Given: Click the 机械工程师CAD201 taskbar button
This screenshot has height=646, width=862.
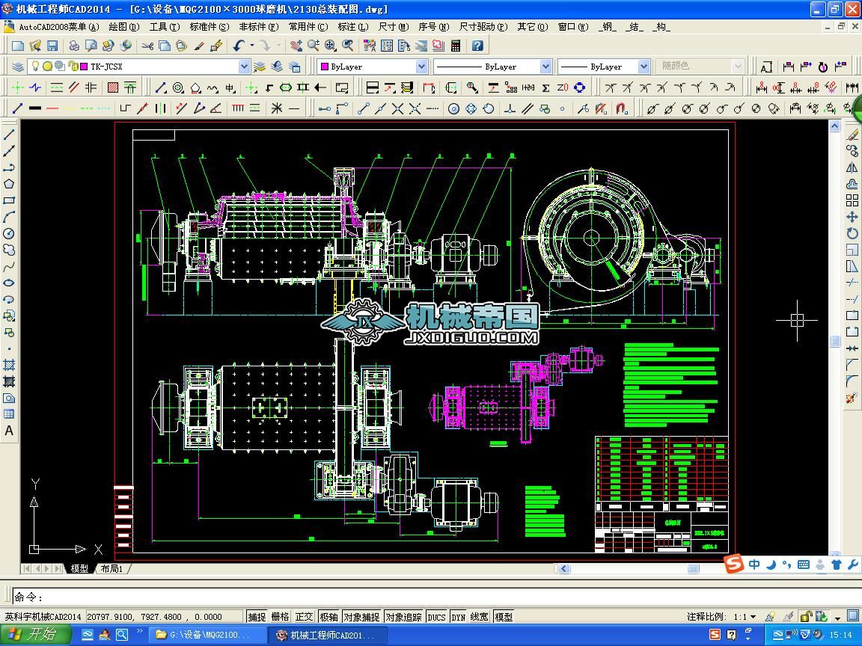Looking at the screenshot, I should coord(328,635).
